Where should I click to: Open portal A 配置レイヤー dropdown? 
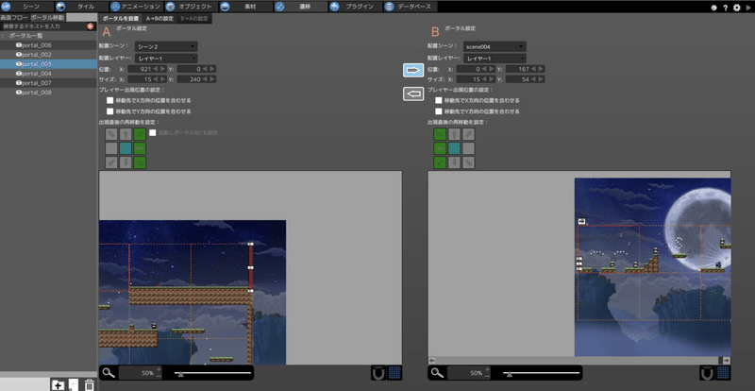166,59
